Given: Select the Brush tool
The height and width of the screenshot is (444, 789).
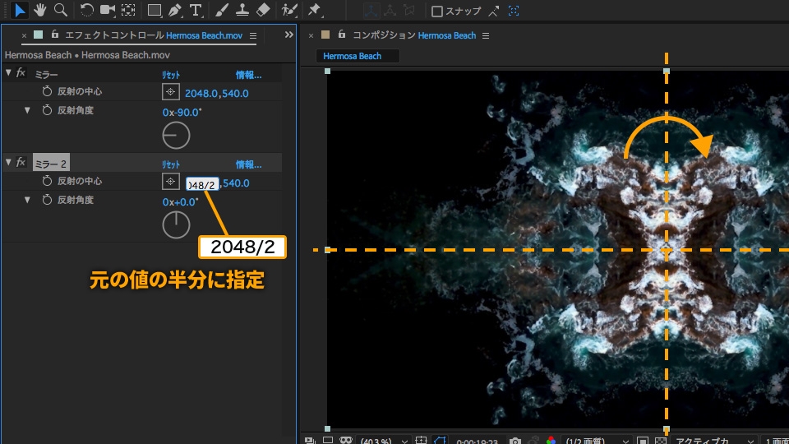Looking at the screenshot, I should coord(222,10).
